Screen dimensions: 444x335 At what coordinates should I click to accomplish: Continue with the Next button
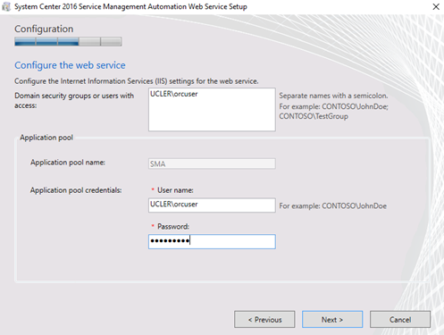coord(332,320)
